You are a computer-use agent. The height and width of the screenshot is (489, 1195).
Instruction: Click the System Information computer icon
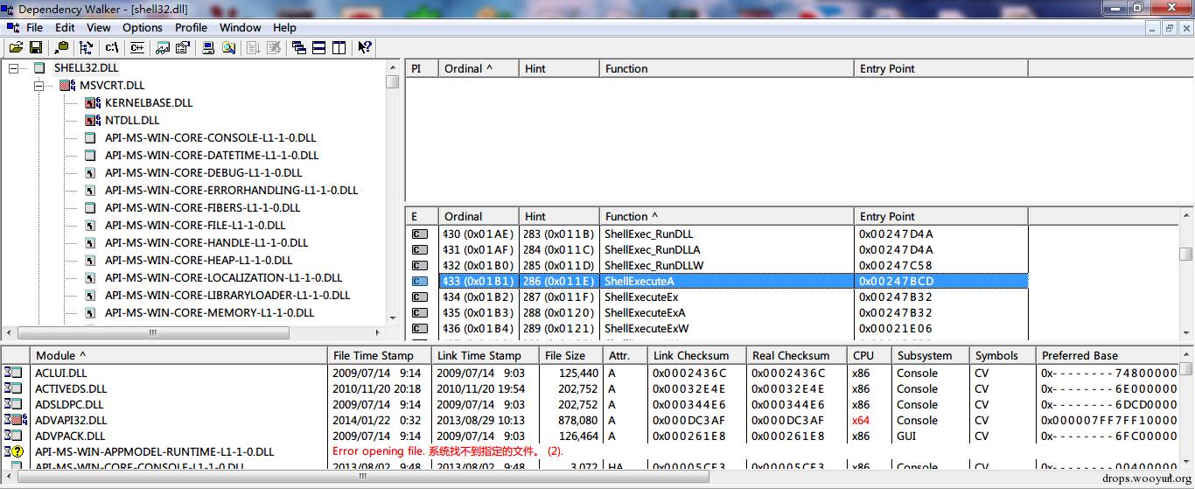point(208,47)
